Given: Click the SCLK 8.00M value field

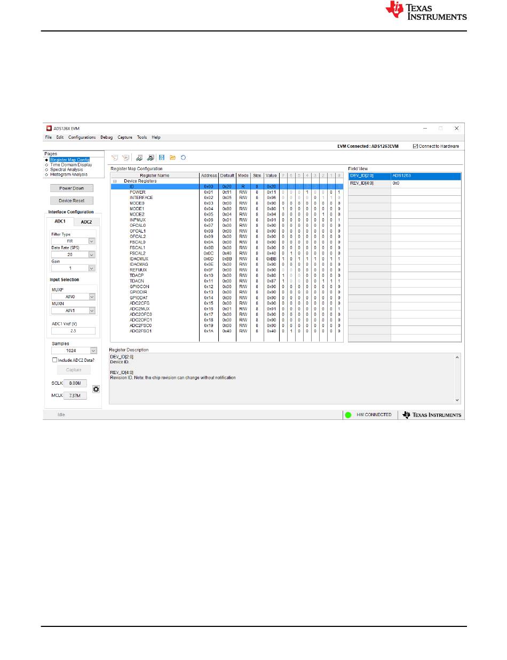Looking at the screenshot, I should 75,383.
